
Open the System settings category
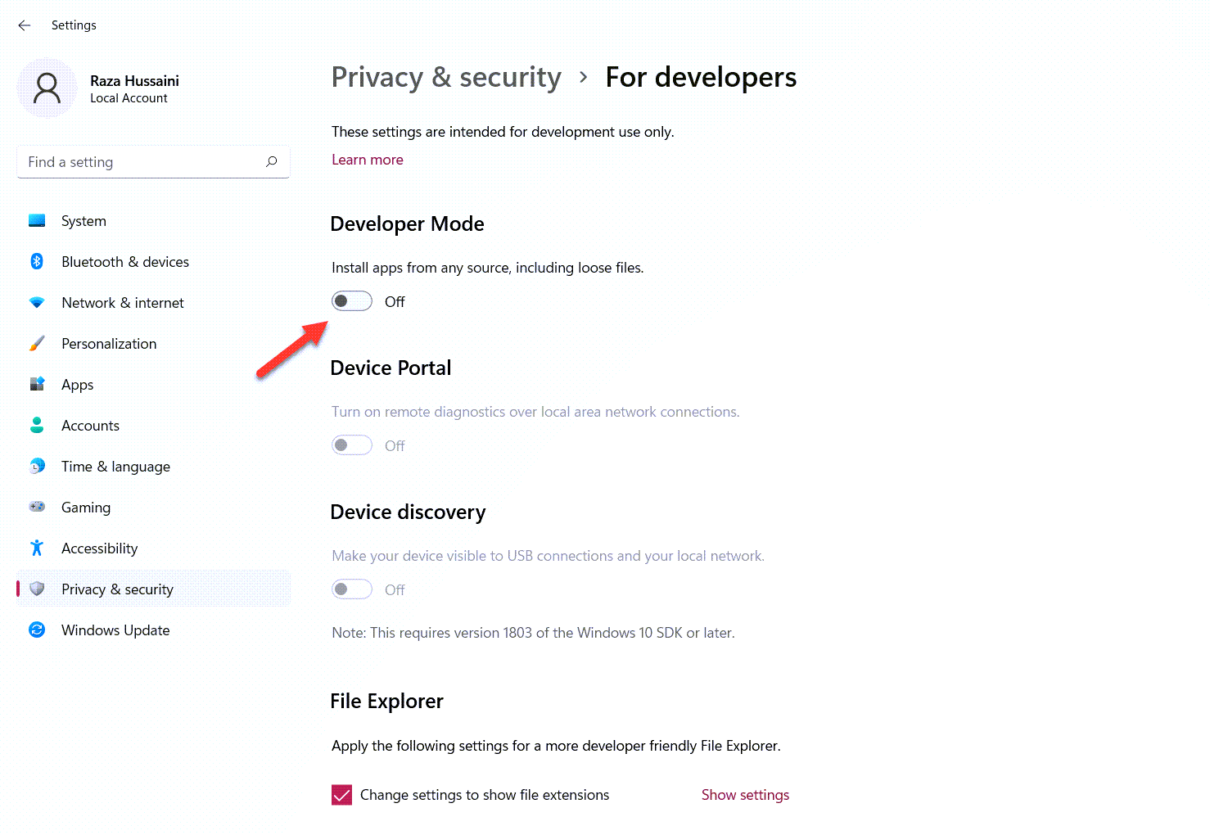click(84, 221)
